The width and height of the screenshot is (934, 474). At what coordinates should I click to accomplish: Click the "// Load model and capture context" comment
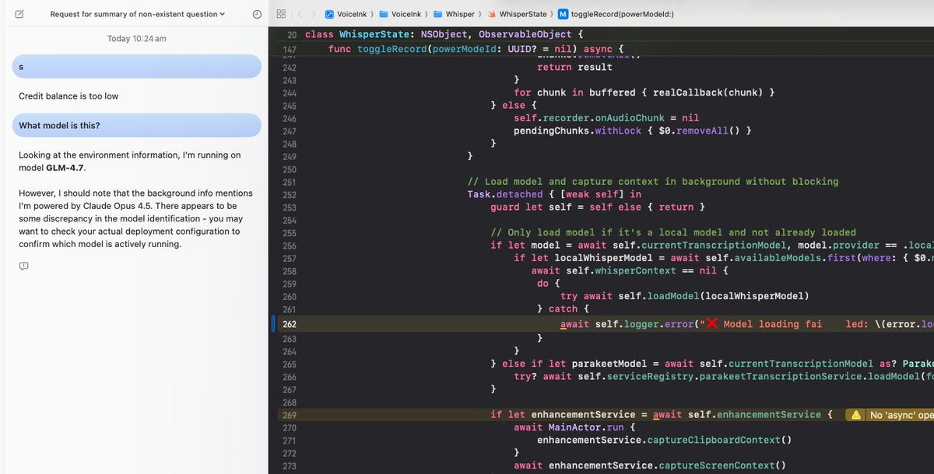pos(652,182)
